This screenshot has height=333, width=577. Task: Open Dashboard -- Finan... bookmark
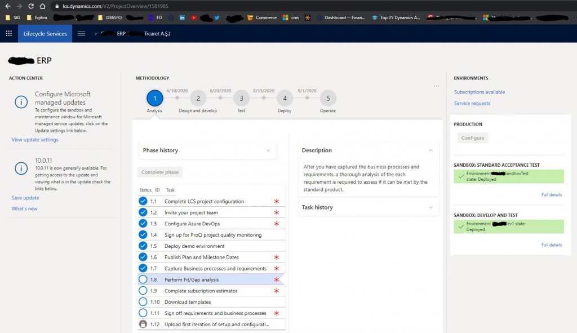point(341,17)
